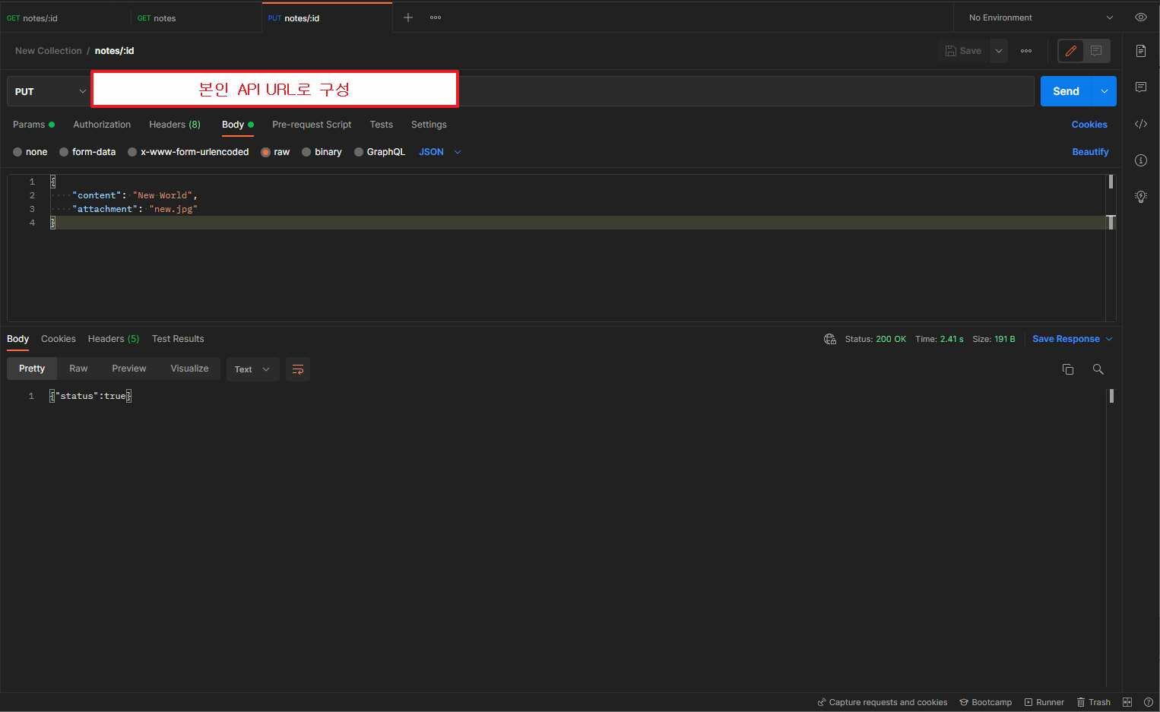The image size is (1160, 712).
Task: Expand the Send button dropdown arrow
Action: 1105,91
